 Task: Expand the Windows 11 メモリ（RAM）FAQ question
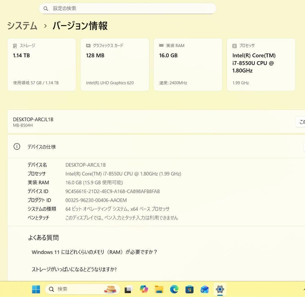[x=94, y=252]
